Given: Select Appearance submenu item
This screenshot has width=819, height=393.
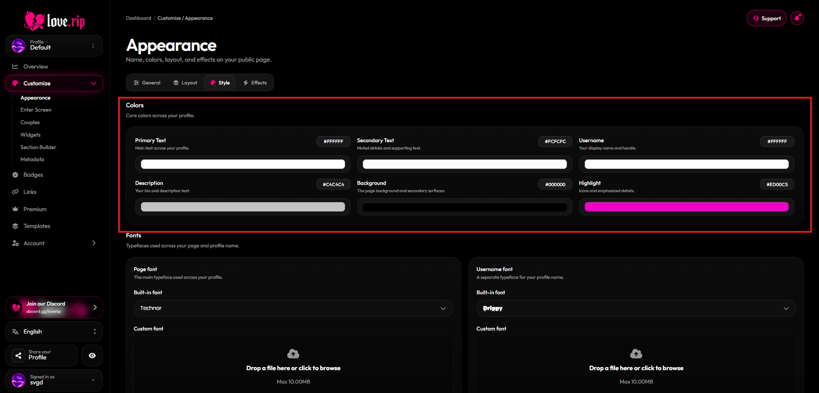Looking at the screenshot, I should coord(35,98).
